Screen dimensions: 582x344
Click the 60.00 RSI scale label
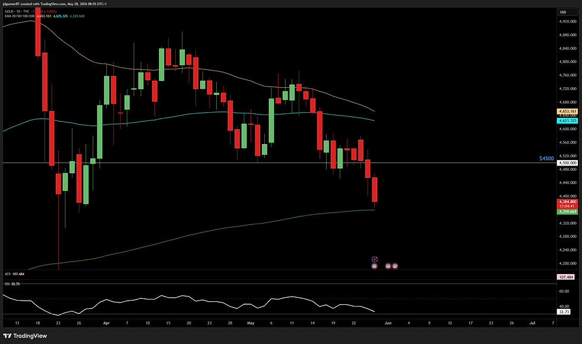pos(564,291)
